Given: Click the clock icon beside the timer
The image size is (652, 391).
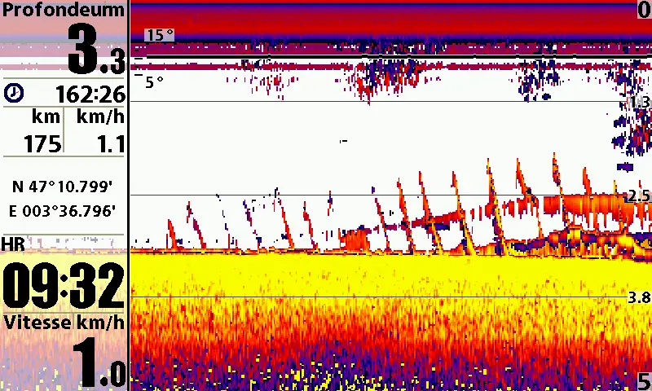Looking at the screenshot, I should 14,93.
